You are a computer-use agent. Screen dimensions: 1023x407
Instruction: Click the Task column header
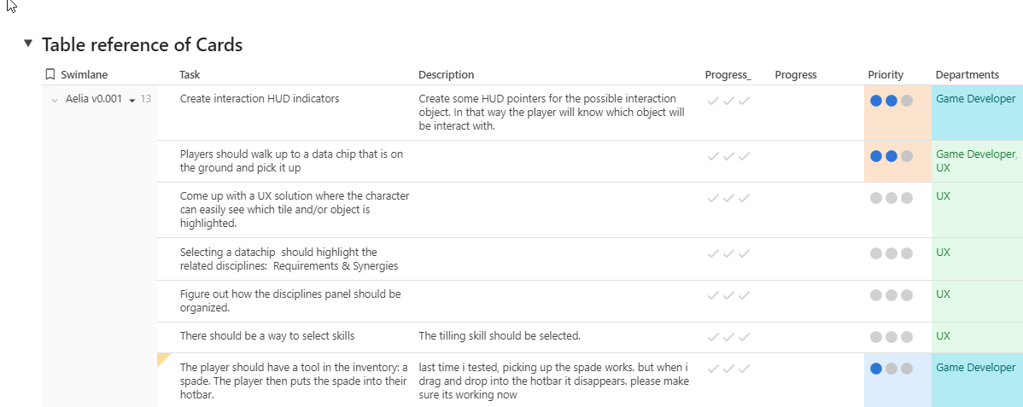point(190,75)
